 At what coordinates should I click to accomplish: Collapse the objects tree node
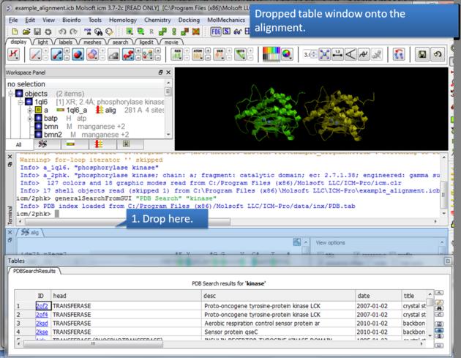[x=10, y=93]
